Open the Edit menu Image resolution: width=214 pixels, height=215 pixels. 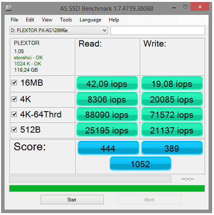point(30,20)
